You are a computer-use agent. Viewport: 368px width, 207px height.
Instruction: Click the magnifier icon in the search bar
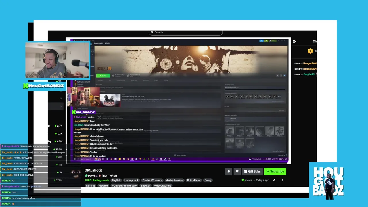click(x=152, y=32)
